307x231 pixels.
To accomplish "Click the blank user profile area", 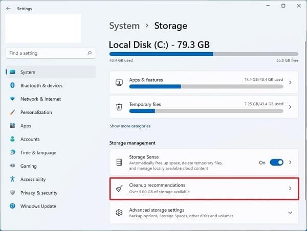I will [43, 28].
